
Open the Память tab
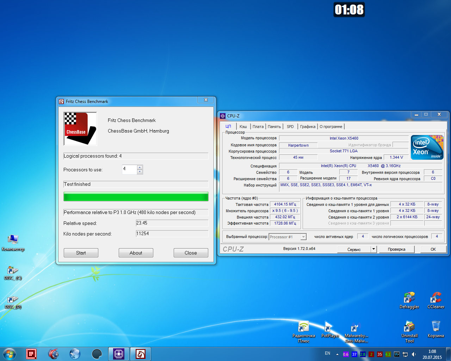[x=274, y=127]
